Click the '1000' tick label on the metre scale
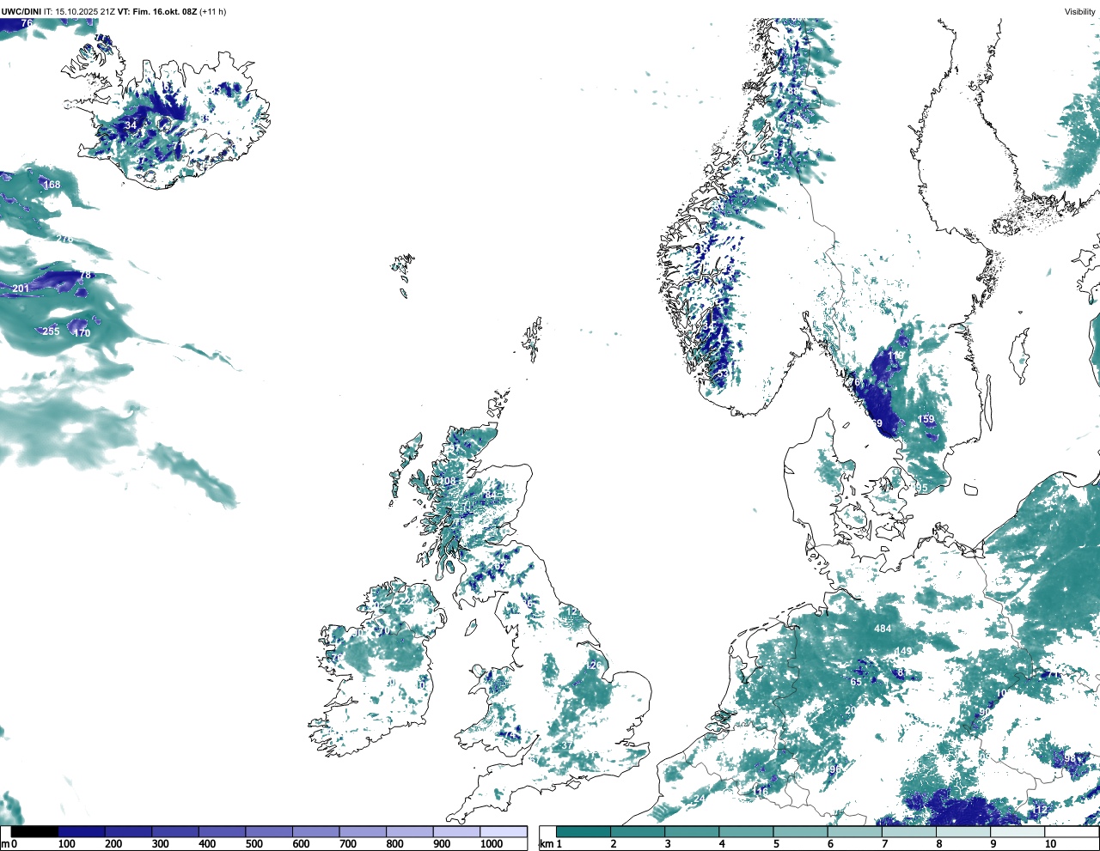 [x=492, y=844]
